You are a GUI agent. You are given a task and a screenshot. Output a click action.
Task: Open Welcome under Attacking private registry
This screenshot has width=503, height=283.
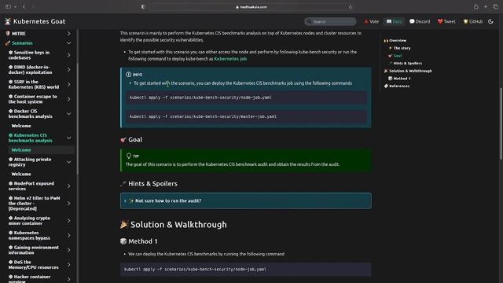(21, 174)
